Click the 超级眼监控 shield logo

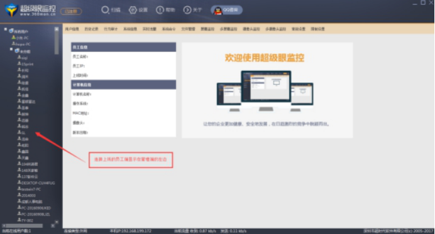click(11, 10)
